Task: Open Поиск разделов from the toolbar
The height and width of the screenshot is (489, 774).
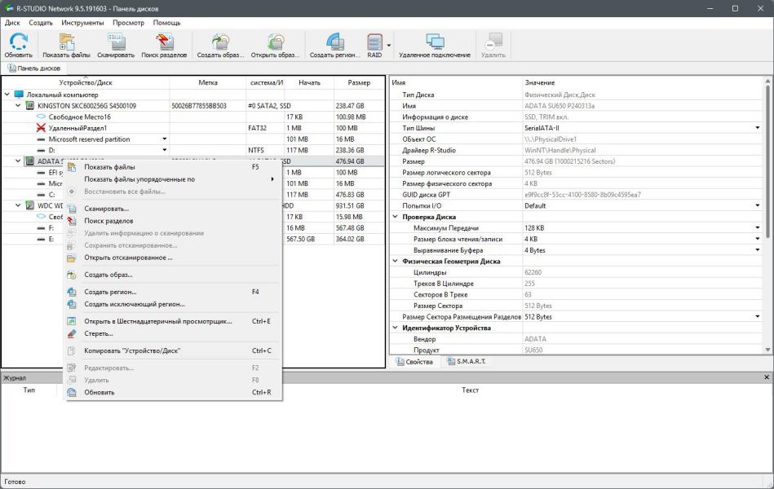Action: coord(164,44)
